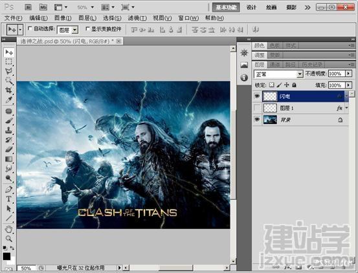Image resolution: width=358 pixels, height=273 pixels.
Task: Hide the 背景 layer eye icon
Action: point(257,120)
